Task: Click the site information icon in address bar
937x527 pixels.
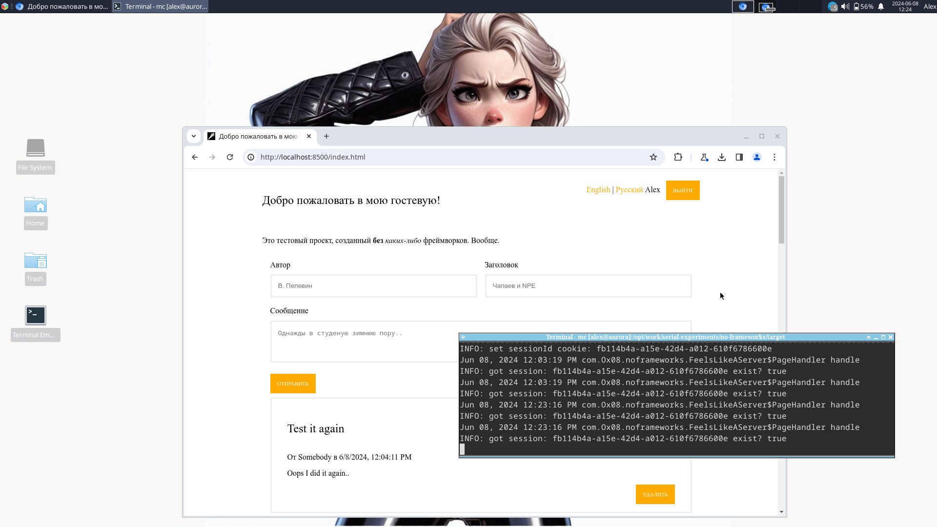Action: [251, 157]
